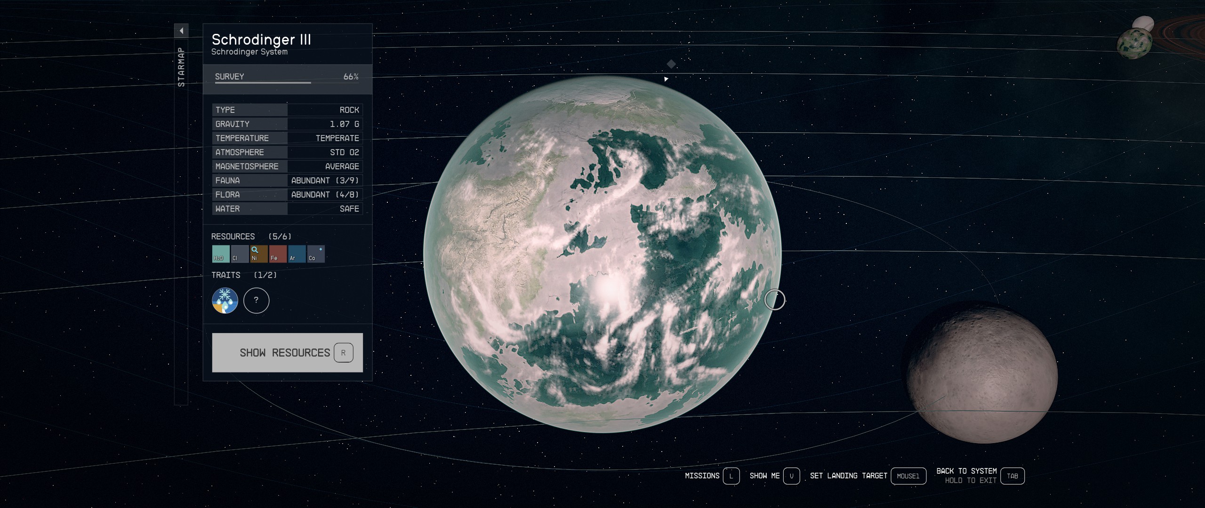Click the unknown question mark trait
The image size is (1205, 508).
coord(256,301)
